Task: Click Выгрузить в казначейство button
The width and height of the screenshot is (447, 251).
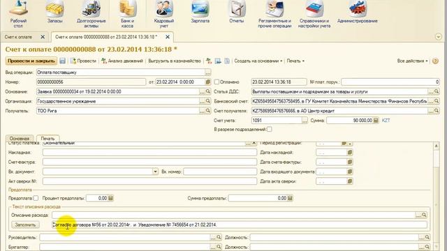Action: point(175,61)
